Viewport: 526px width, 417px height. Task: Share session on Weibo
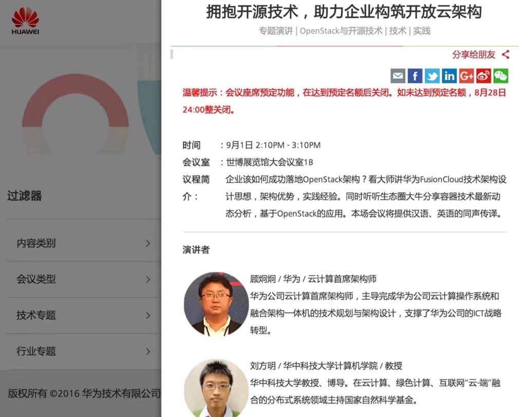coord(483,76)
